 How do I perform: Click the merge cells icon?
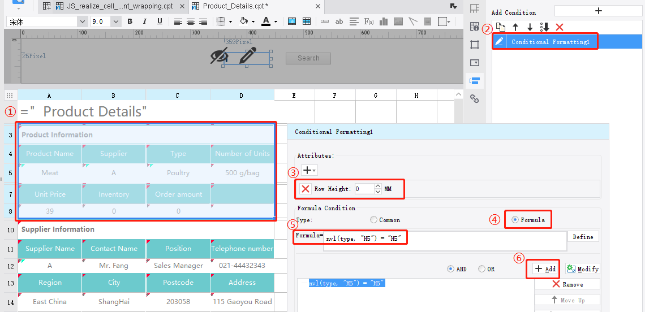[291, 21]
